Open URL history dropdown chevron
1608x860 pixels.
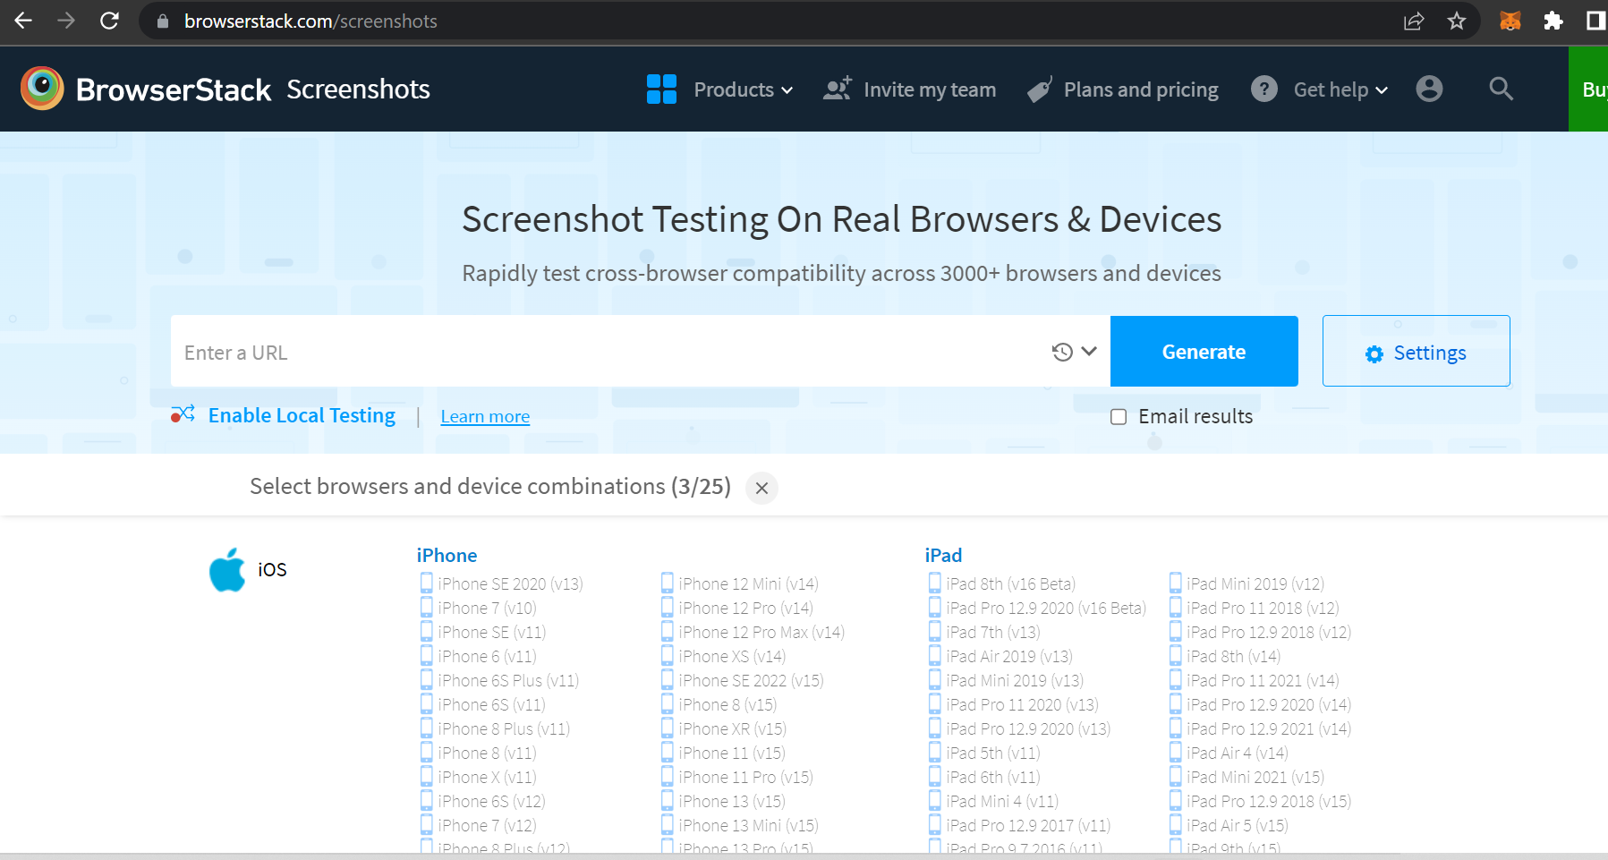1089,351
